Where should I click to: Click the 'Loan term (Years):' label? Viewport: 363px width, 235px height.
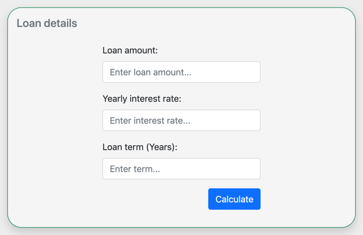(139, 147)
